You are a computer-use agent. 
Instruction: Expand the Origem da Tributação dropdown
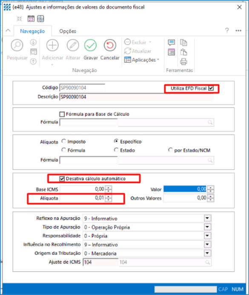pyautogui.click(x=207, y=253)
